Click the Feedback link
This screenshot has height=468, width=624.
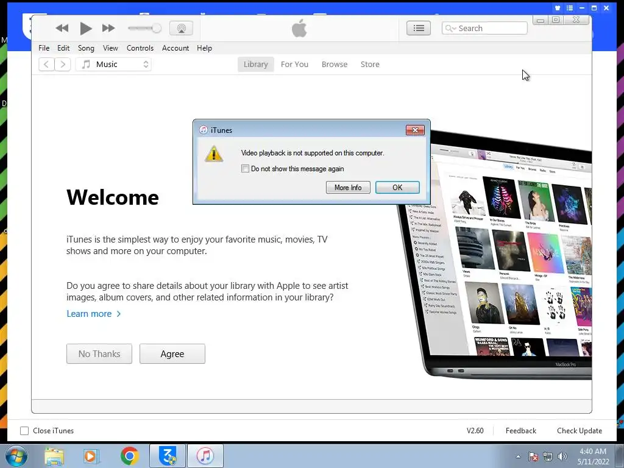pos(520,431)
